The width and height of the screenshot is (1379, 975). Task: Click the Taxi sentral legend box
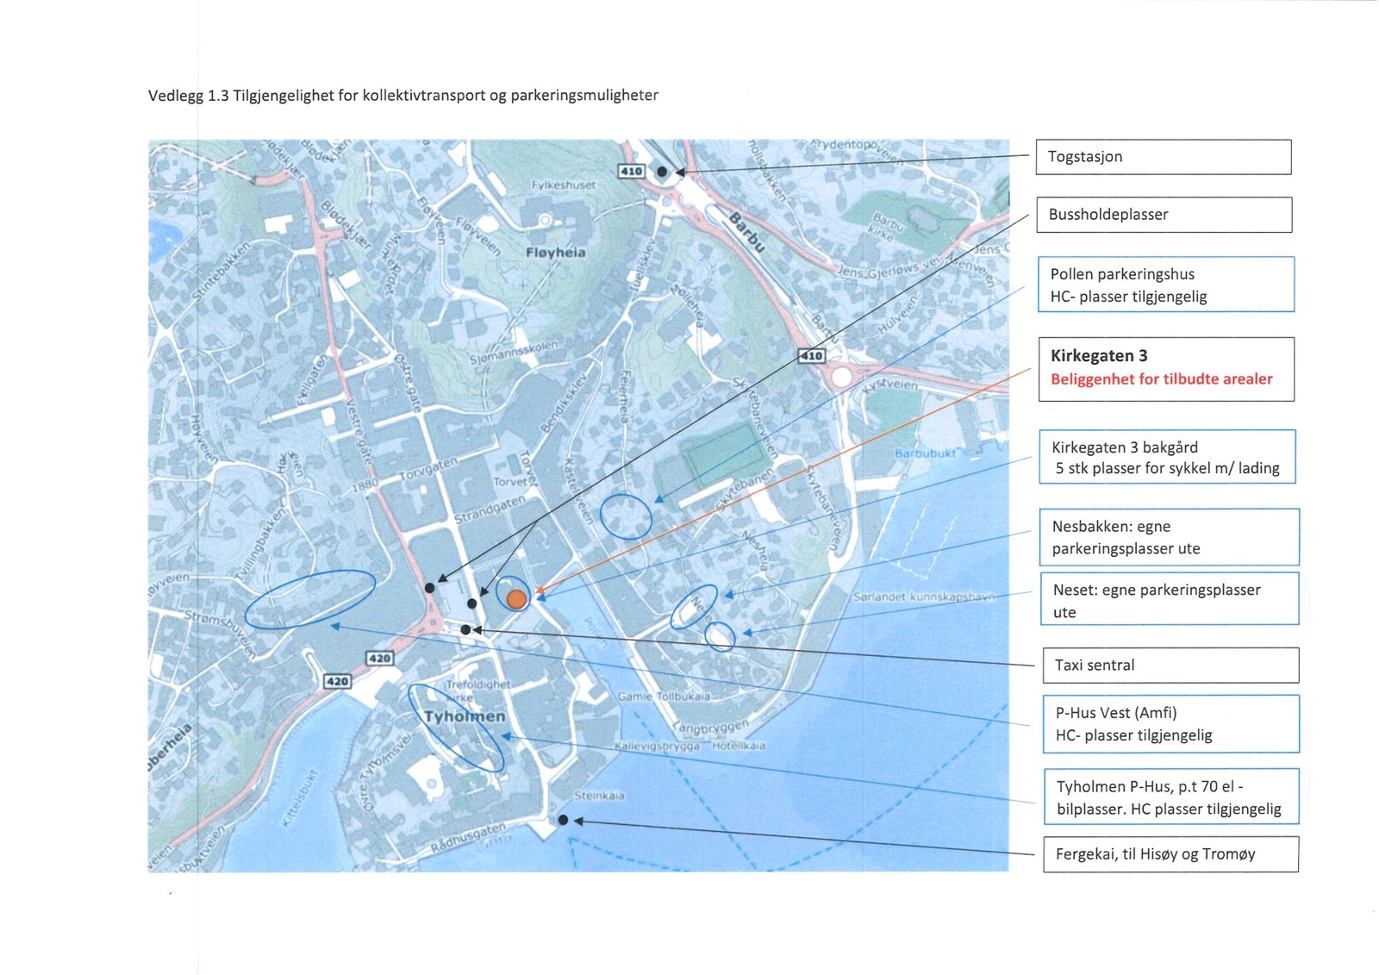click(1170, 666)
